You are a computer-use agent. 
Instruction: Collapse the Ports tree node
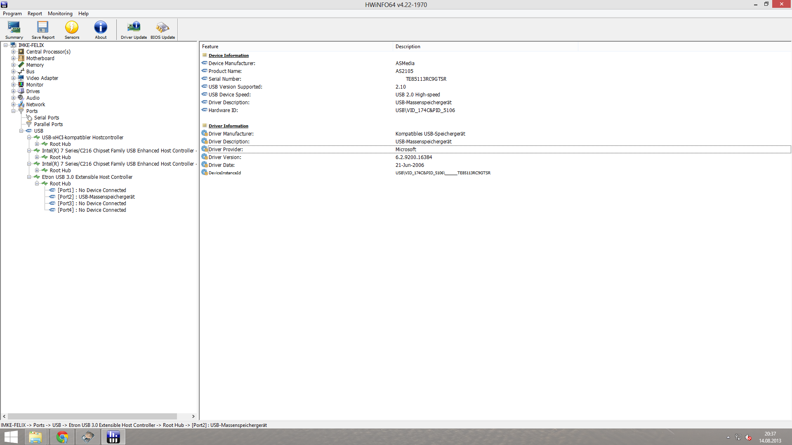tap(13, 111)
